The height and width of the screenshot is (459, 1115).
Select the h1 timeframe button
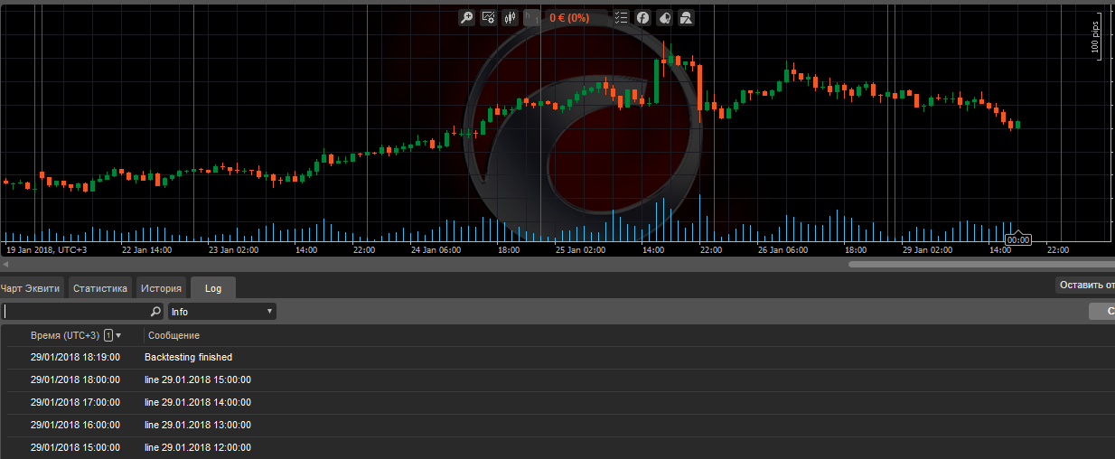coord(532,17)
